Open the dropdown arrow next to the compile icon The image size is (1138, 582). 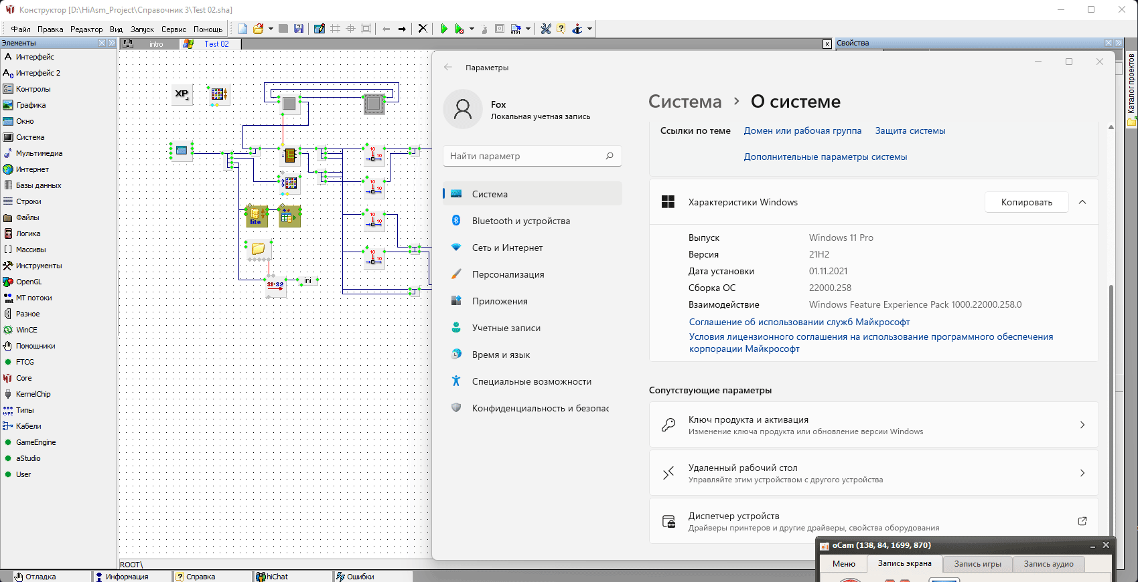[x=528, y=29]
